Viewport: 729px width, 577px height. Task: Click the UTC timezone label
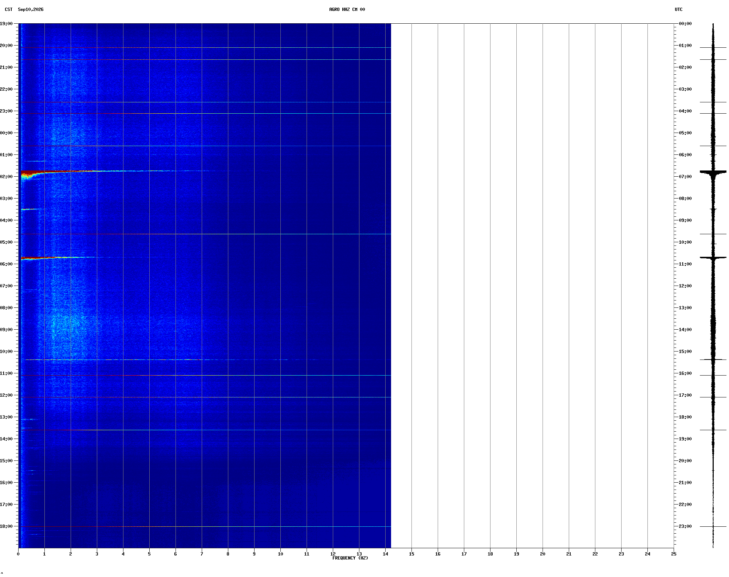[x=679, y=9]
